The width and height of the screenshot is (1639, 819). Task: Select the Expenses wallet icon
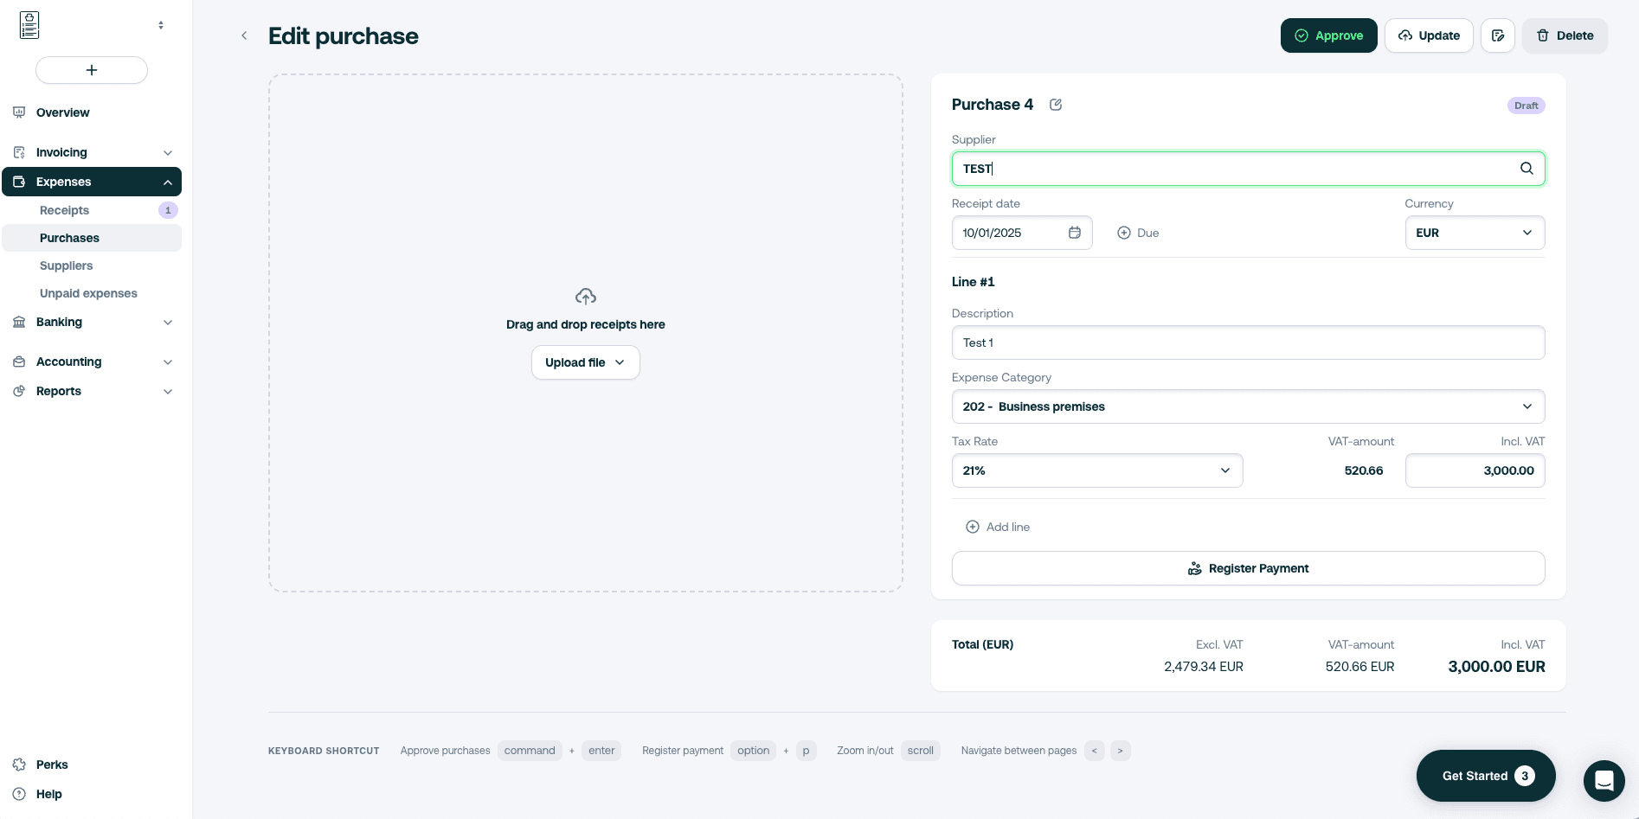[19, 182]
